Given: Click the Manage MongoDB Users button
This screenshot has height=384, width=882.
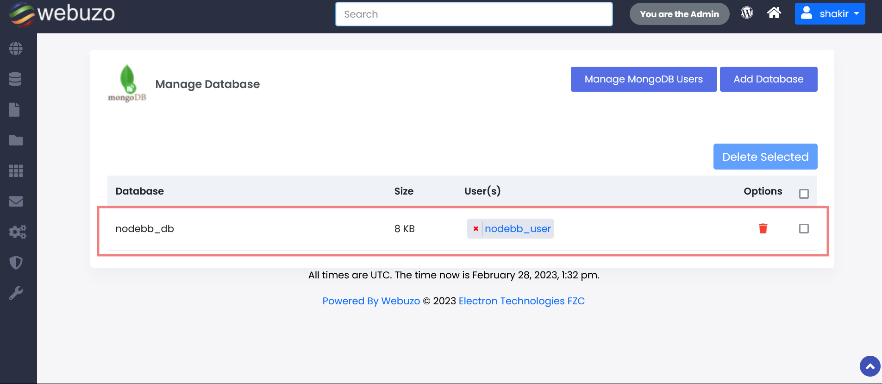Looking at the screenshot, I should tap(644, 79).
